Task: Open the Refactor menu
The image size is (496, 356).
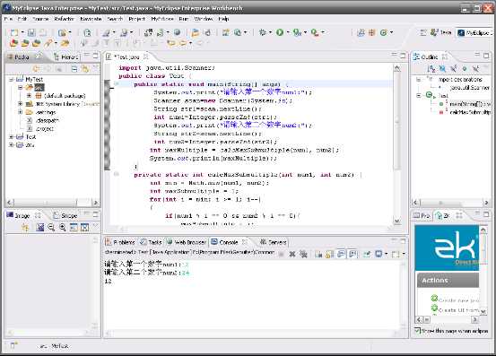Action: click(x=64, y=19)
